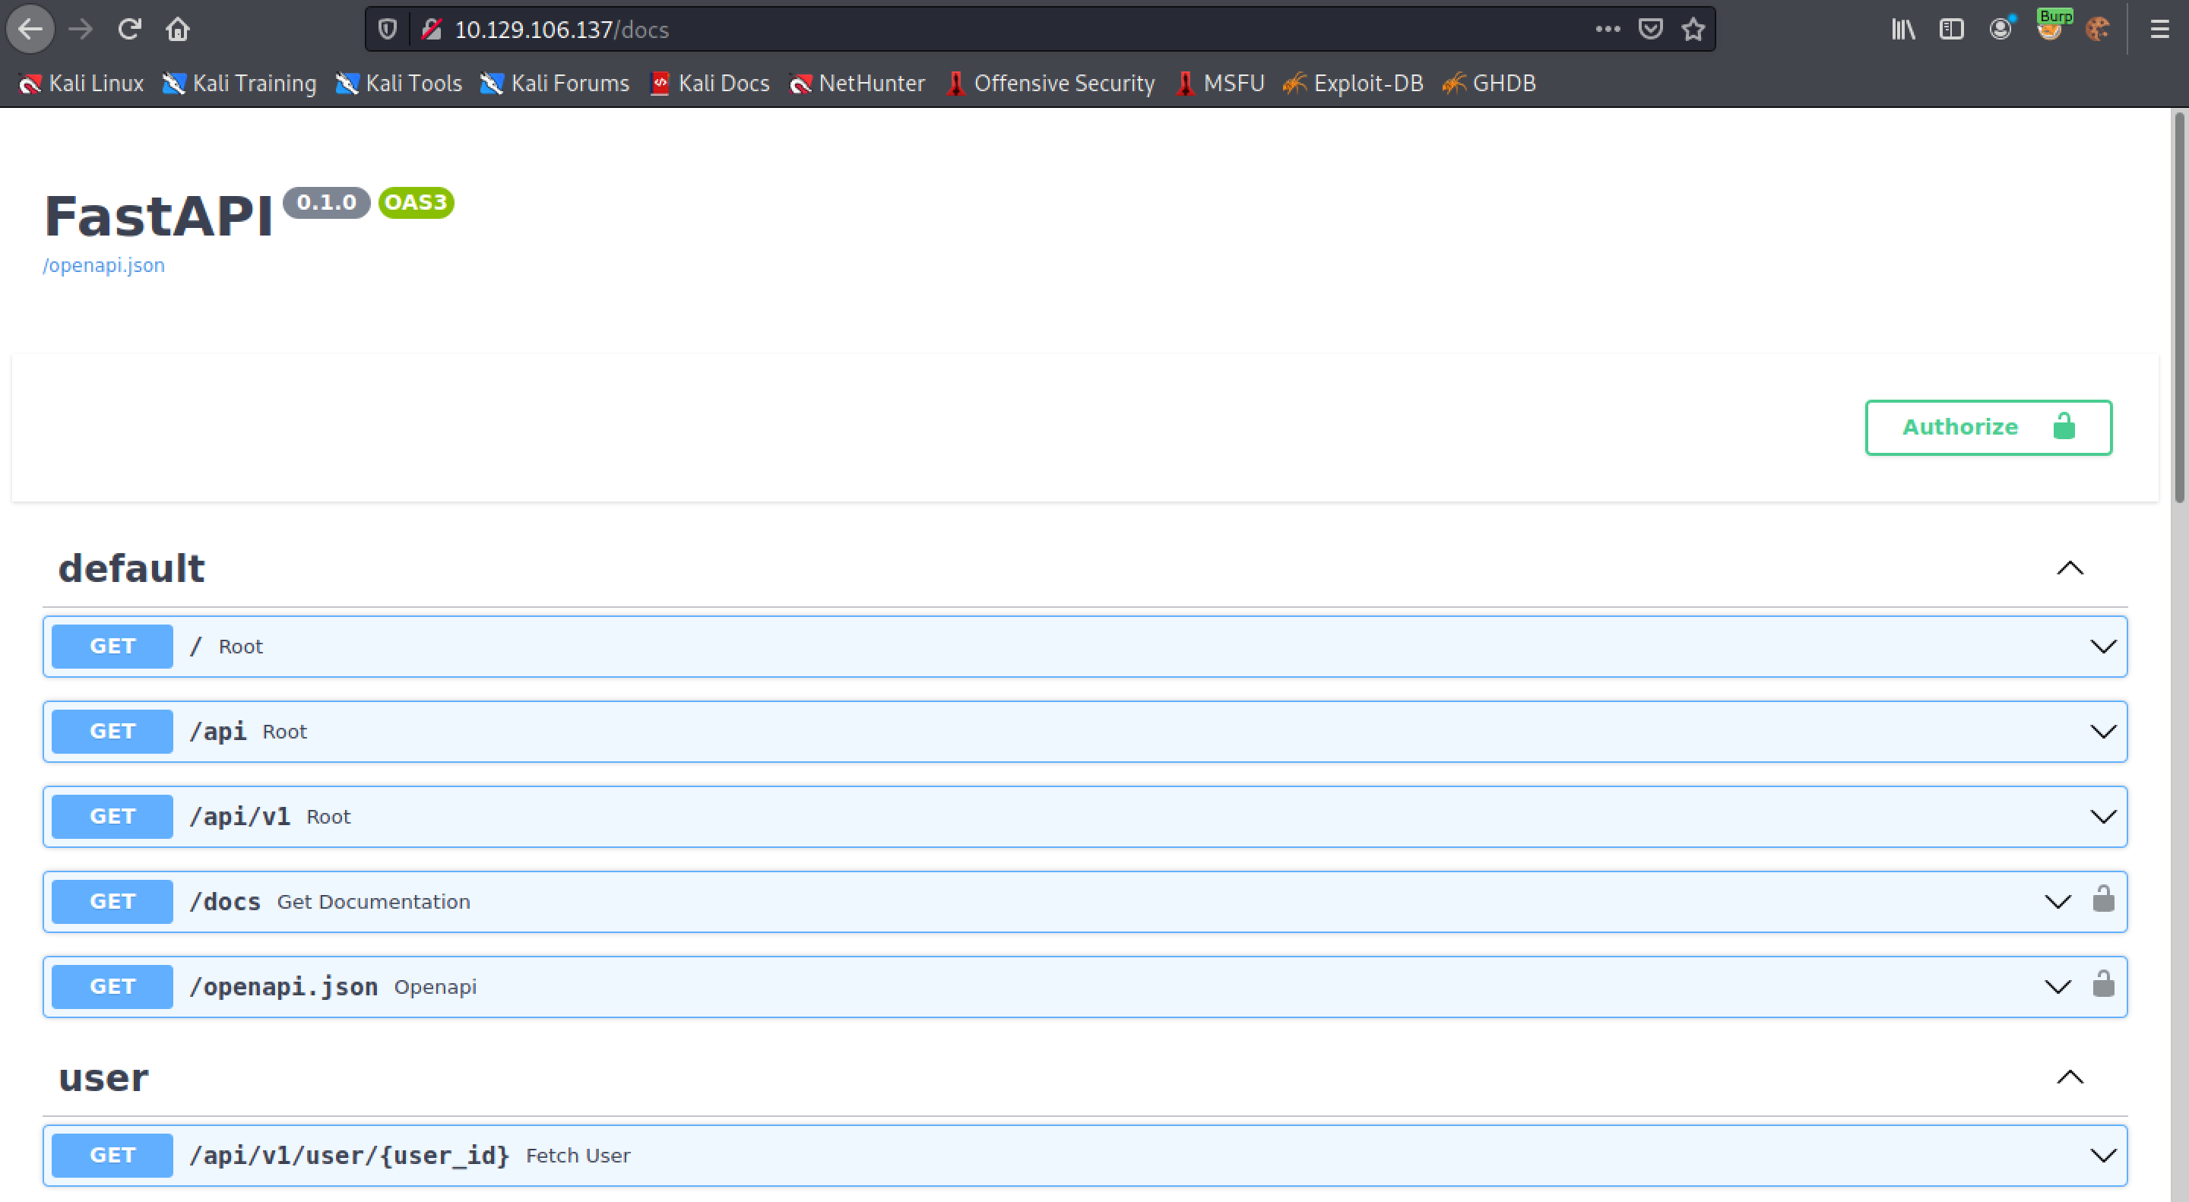The image size is (2189, 1202).
Task: Save page to Pocket
Action: point(1650,30)
